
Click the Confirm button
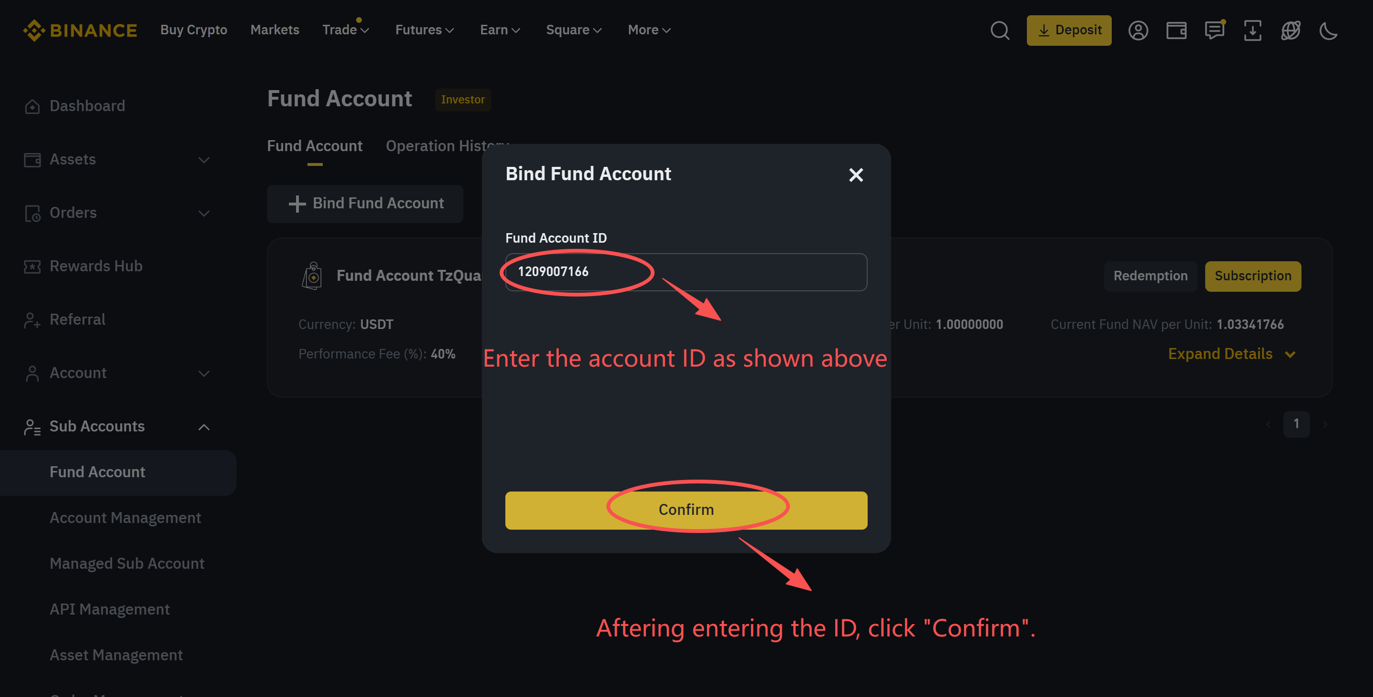pos(686,510)
